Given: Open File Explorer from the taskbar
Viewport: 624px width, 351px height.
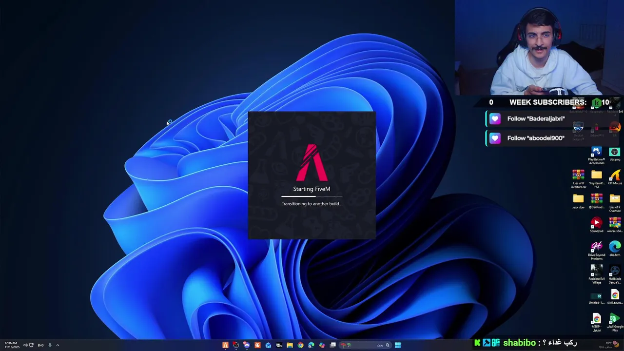Looking at the screenshot, I should click(x=290, y=345).
